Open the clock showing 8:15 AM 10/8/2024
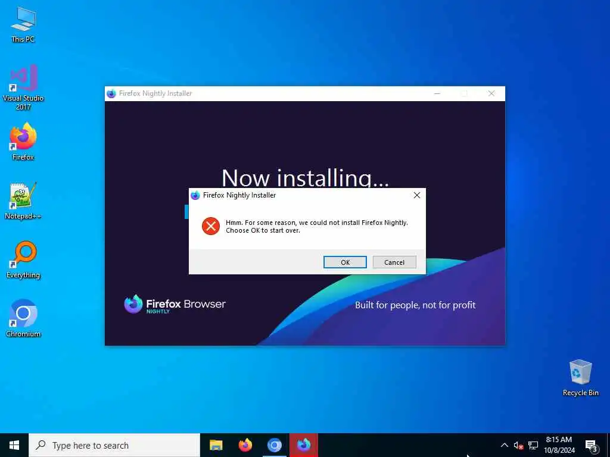The height and width of the screenshot is (457, 610). [x=559, y=445]
